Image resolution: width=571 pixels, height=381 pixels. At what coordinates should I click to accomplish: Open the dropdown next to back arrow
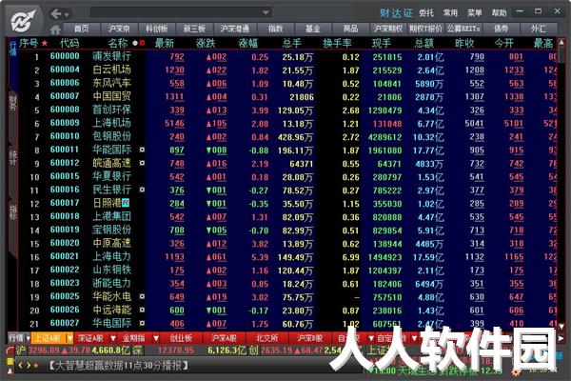(x=67, y=15)
